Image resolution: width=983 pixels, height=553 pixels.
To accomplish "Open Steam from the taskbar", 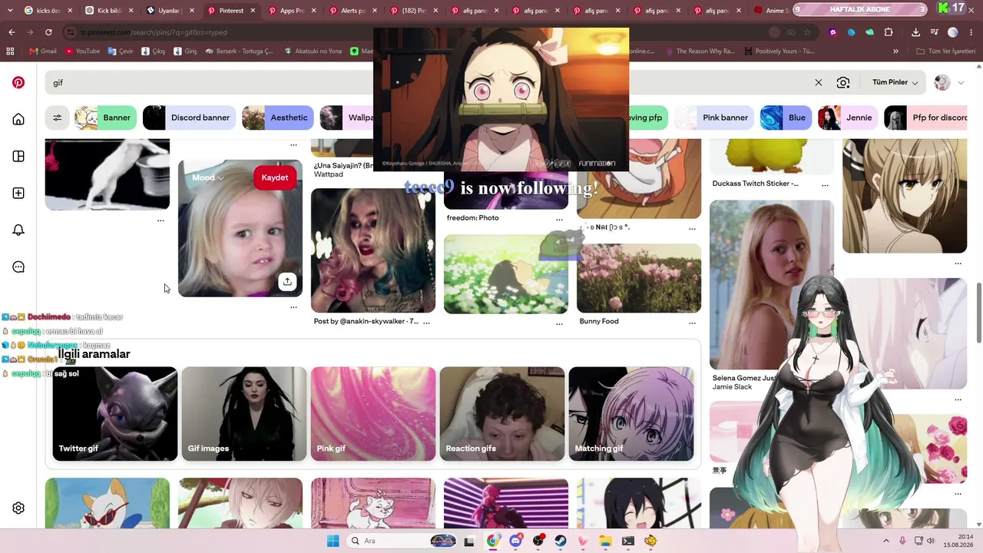I will point(560,541).
